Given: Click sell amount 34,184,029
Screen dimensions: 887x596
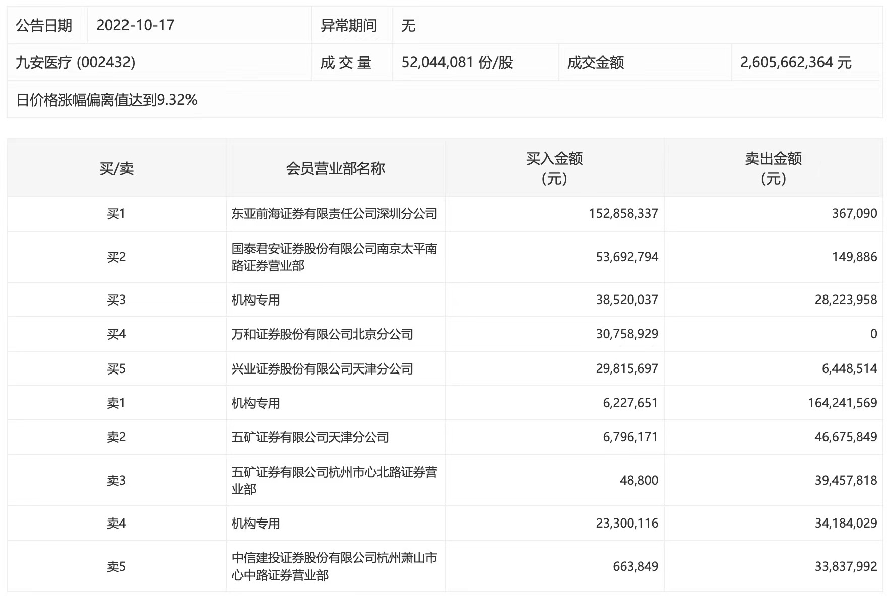Looking at the screenshot, I should pos(846,523).
